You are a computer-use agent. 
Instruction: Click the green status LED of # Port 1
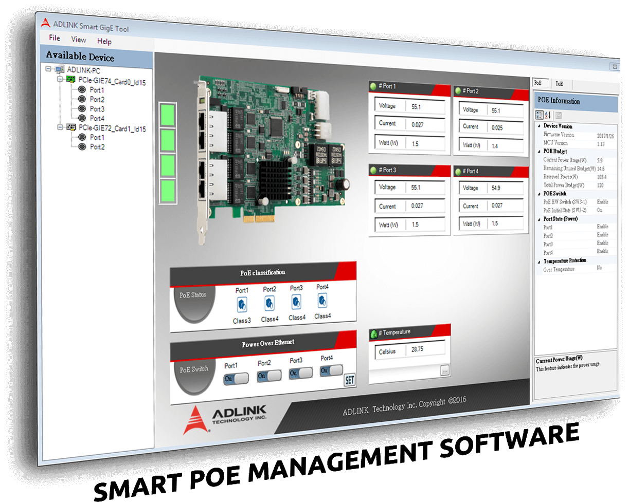[374, 86]
